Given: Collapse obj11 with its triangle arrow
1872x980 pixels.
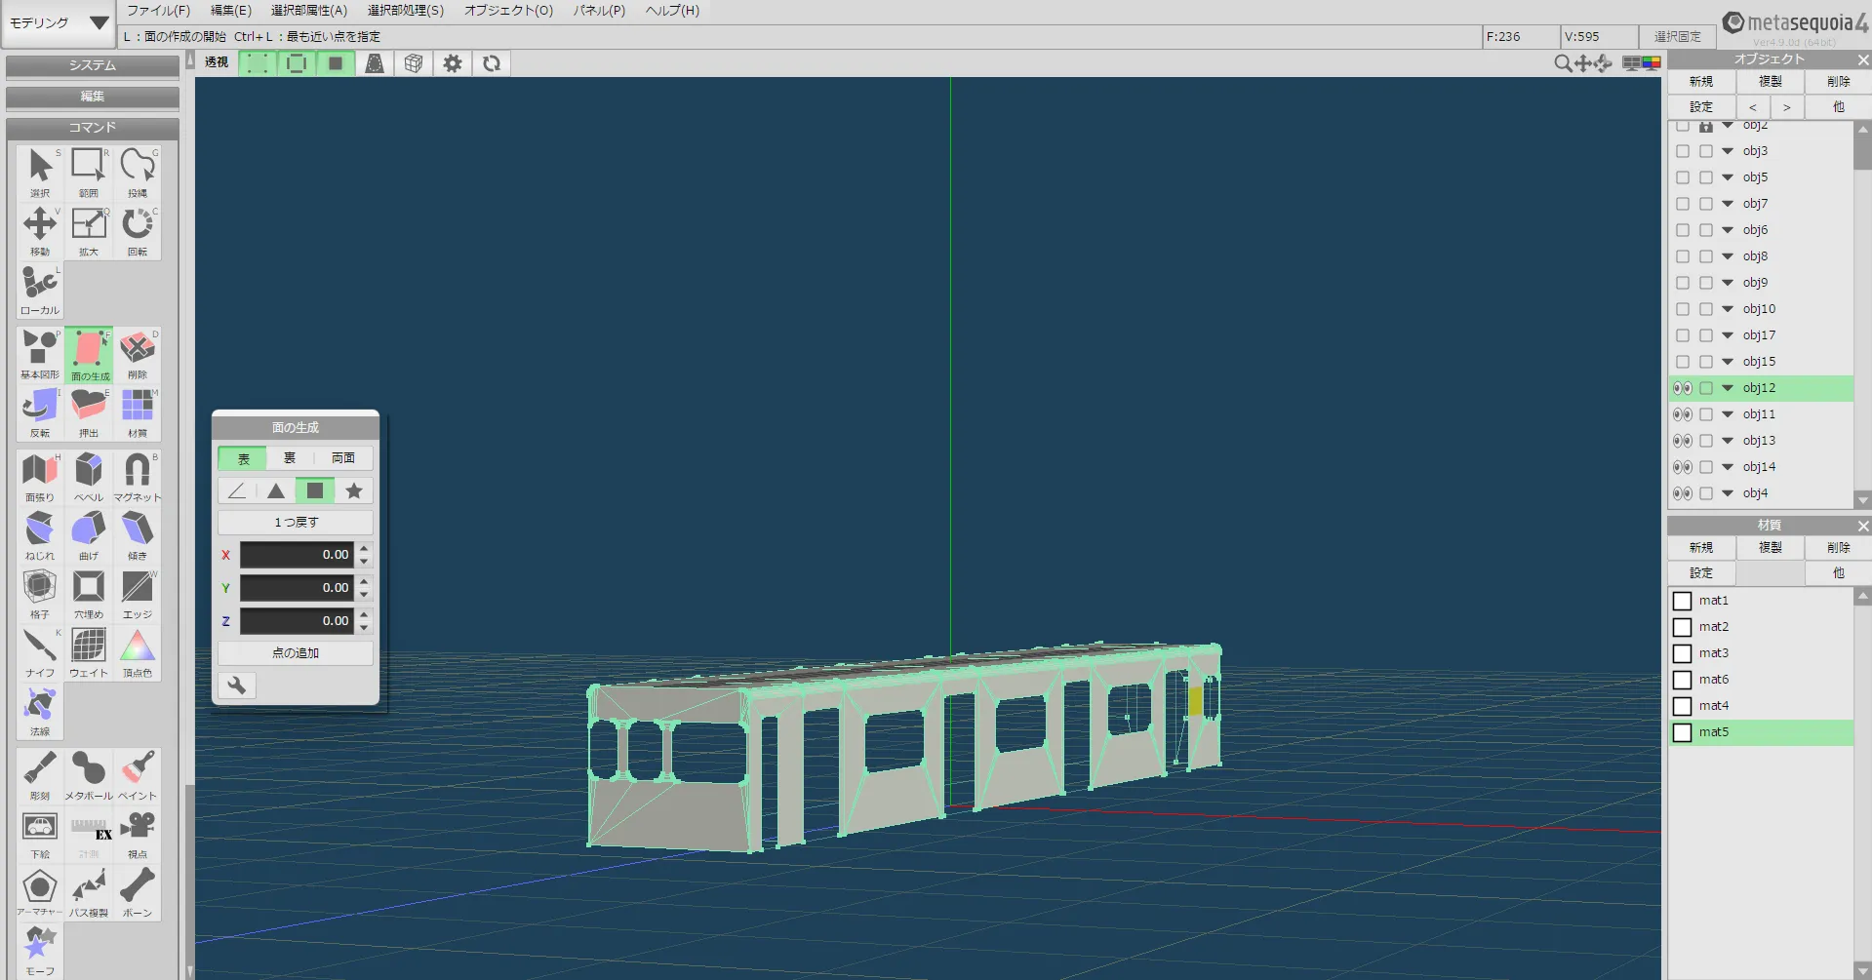Looking at the screenshot, I should point(1728,414).
